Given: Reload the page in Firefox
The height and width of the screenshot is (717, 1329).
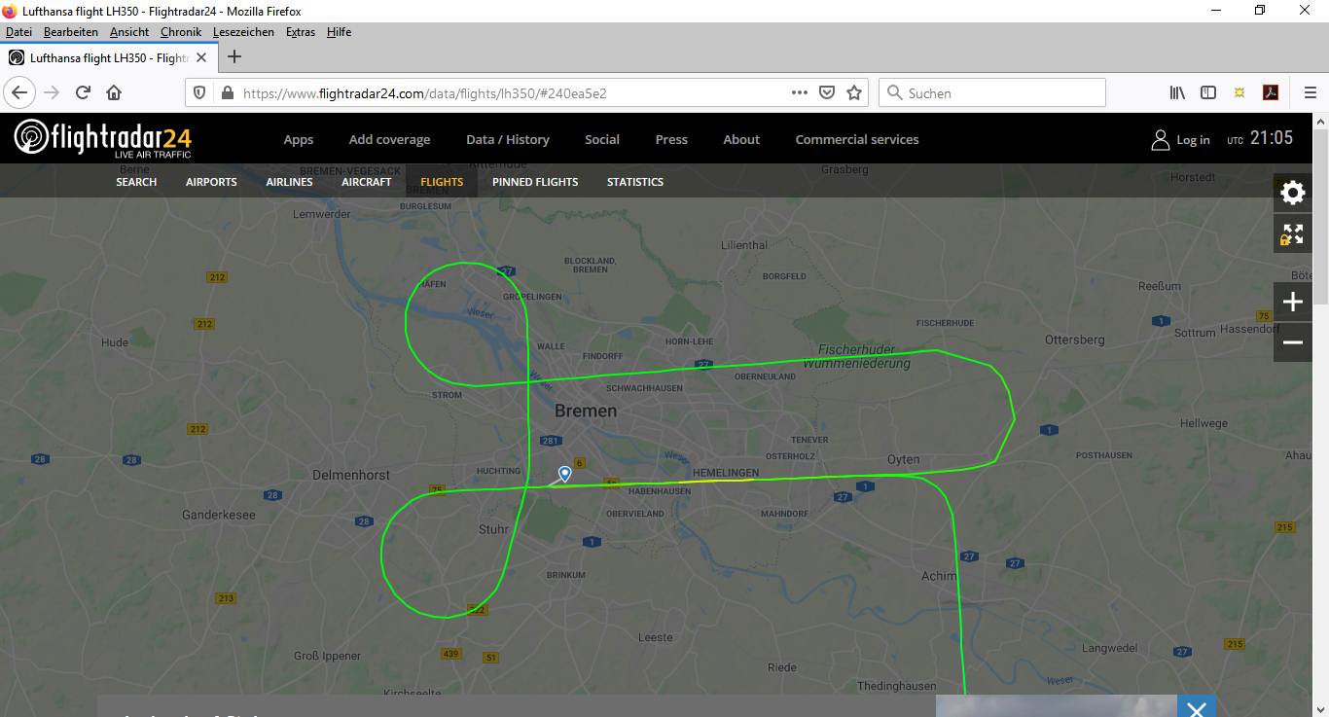Looking at the screenshot, I should pos(83,92).
